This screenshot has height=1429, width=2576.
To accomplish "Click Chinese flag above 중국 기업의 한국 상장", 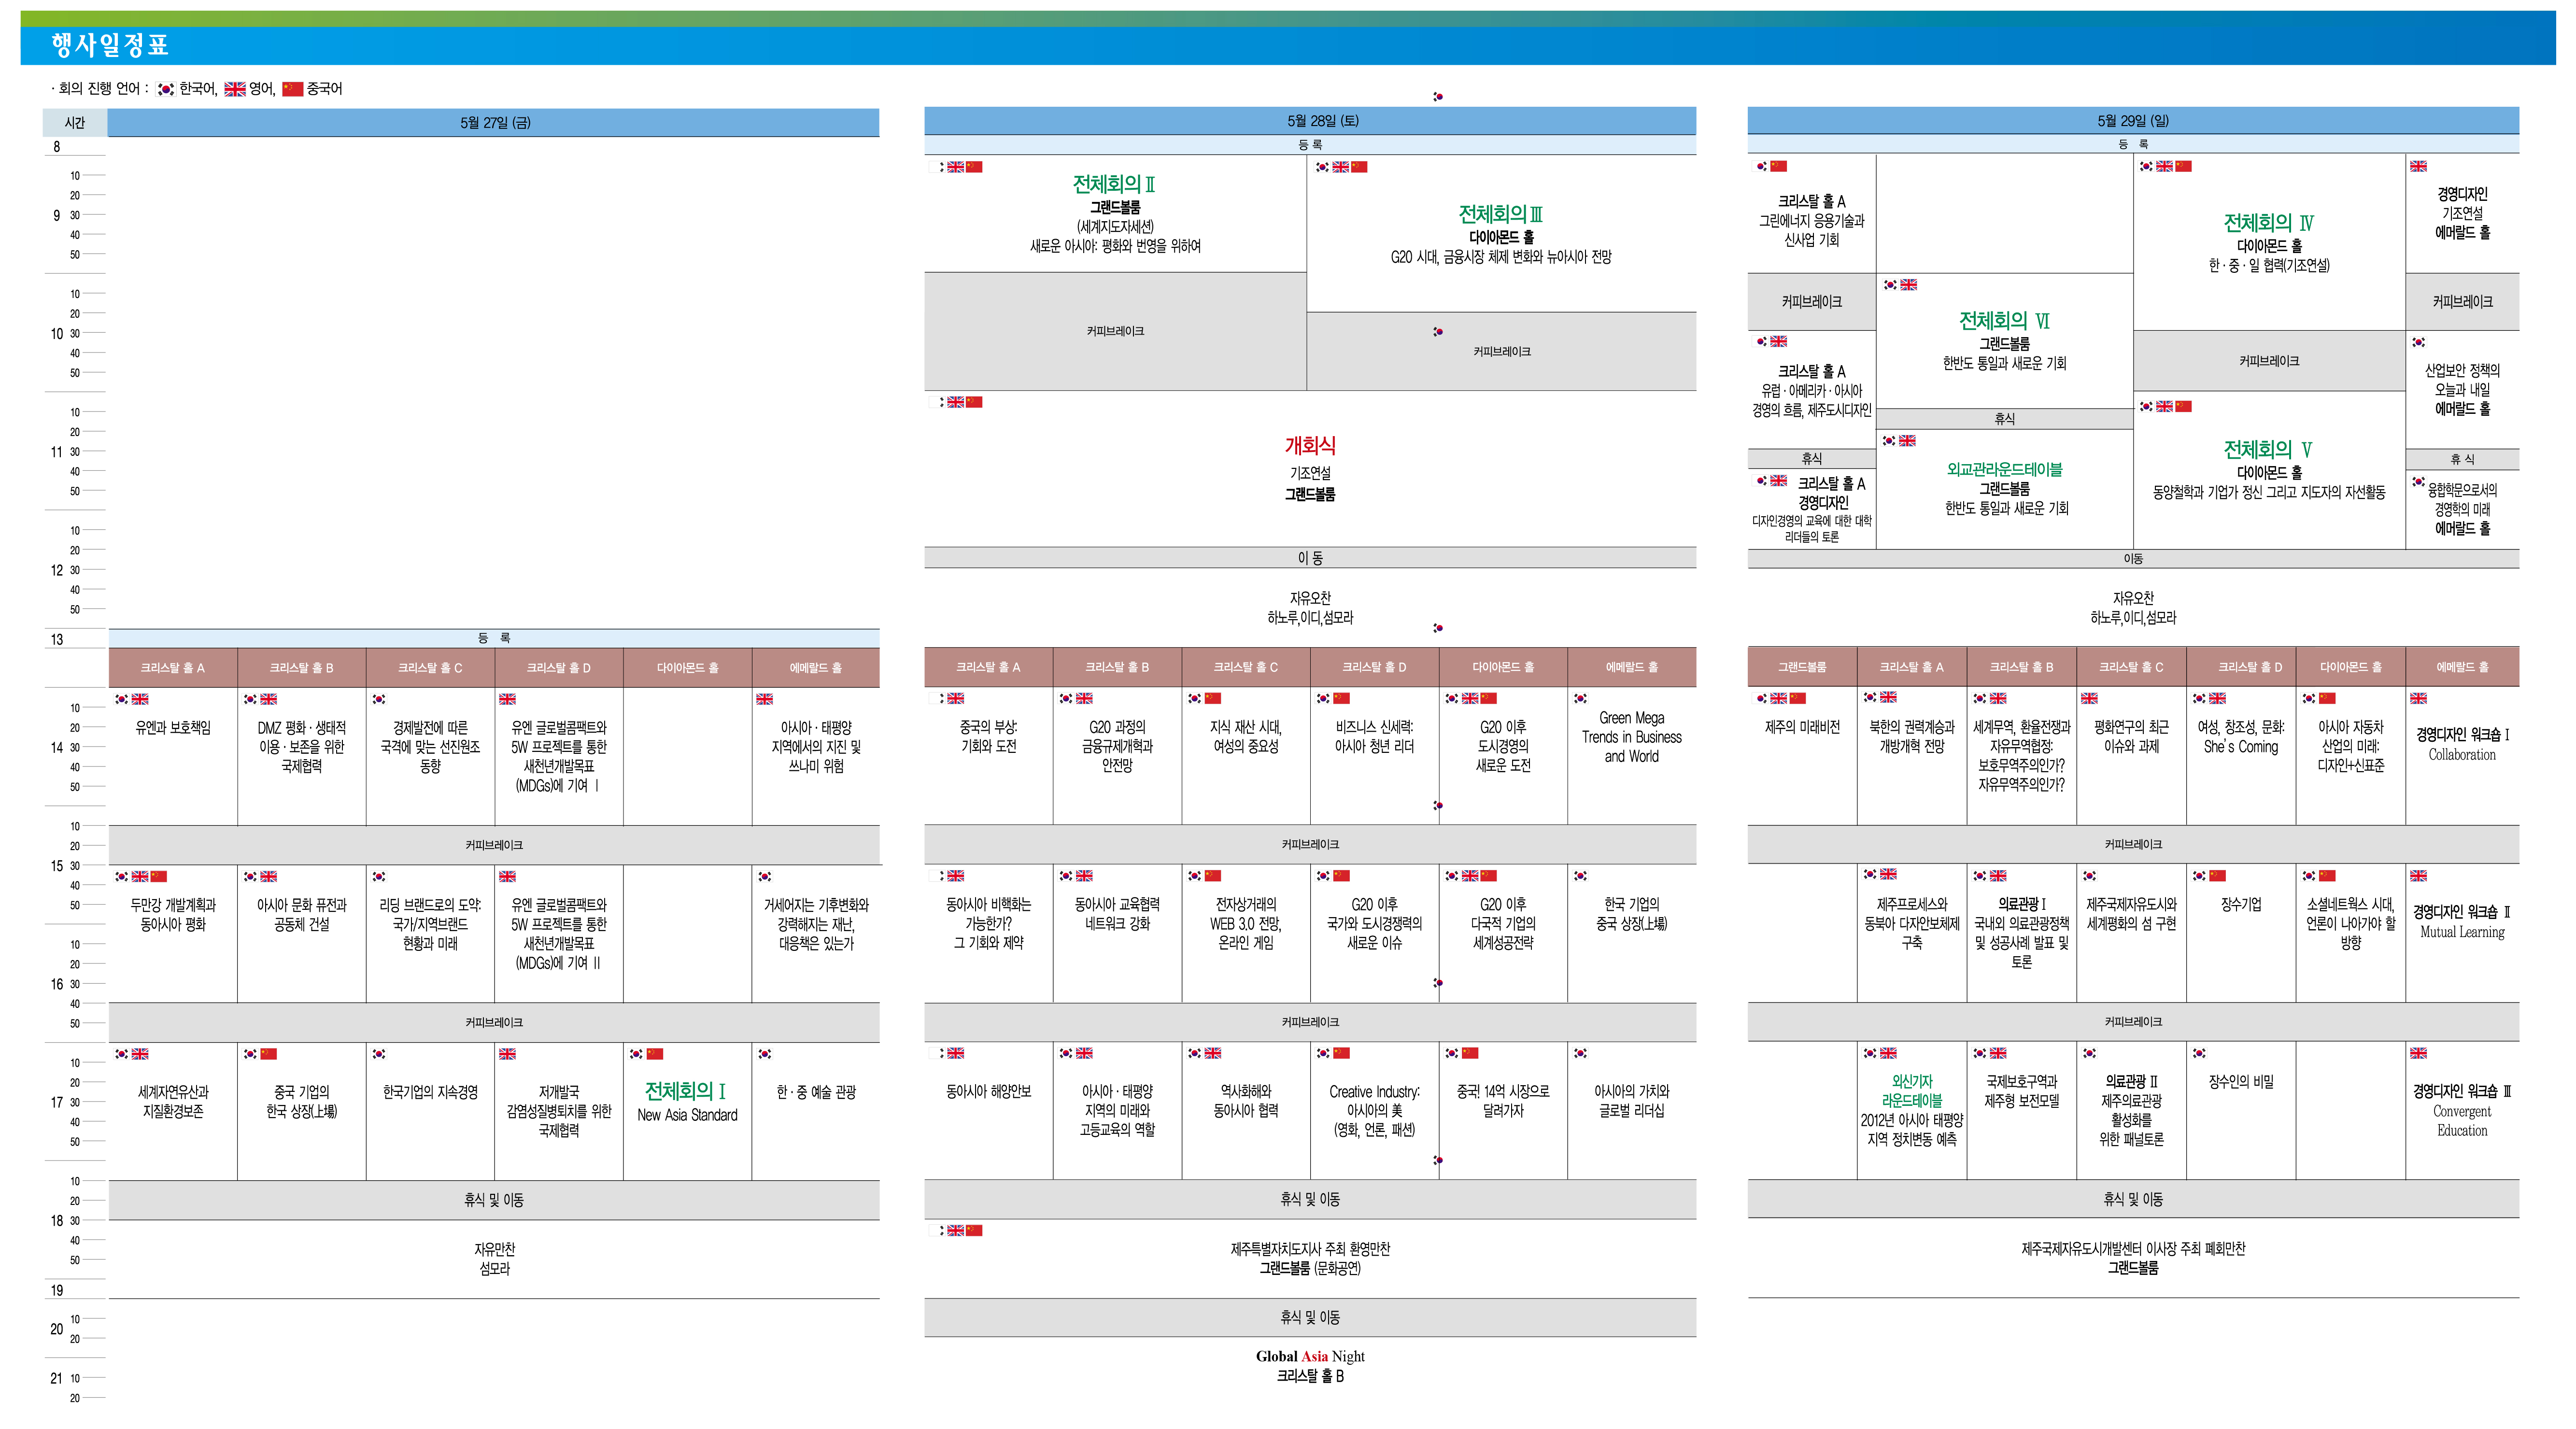I will click(x=269, y=1054).
